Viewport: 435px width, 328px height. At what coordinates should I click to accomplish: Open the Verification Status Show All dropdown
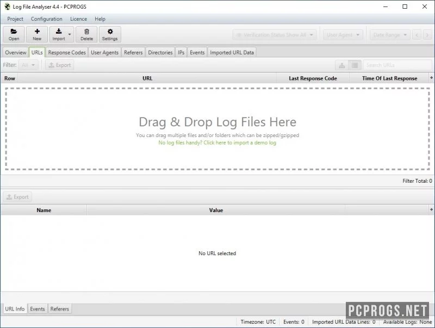pos(275,35)
